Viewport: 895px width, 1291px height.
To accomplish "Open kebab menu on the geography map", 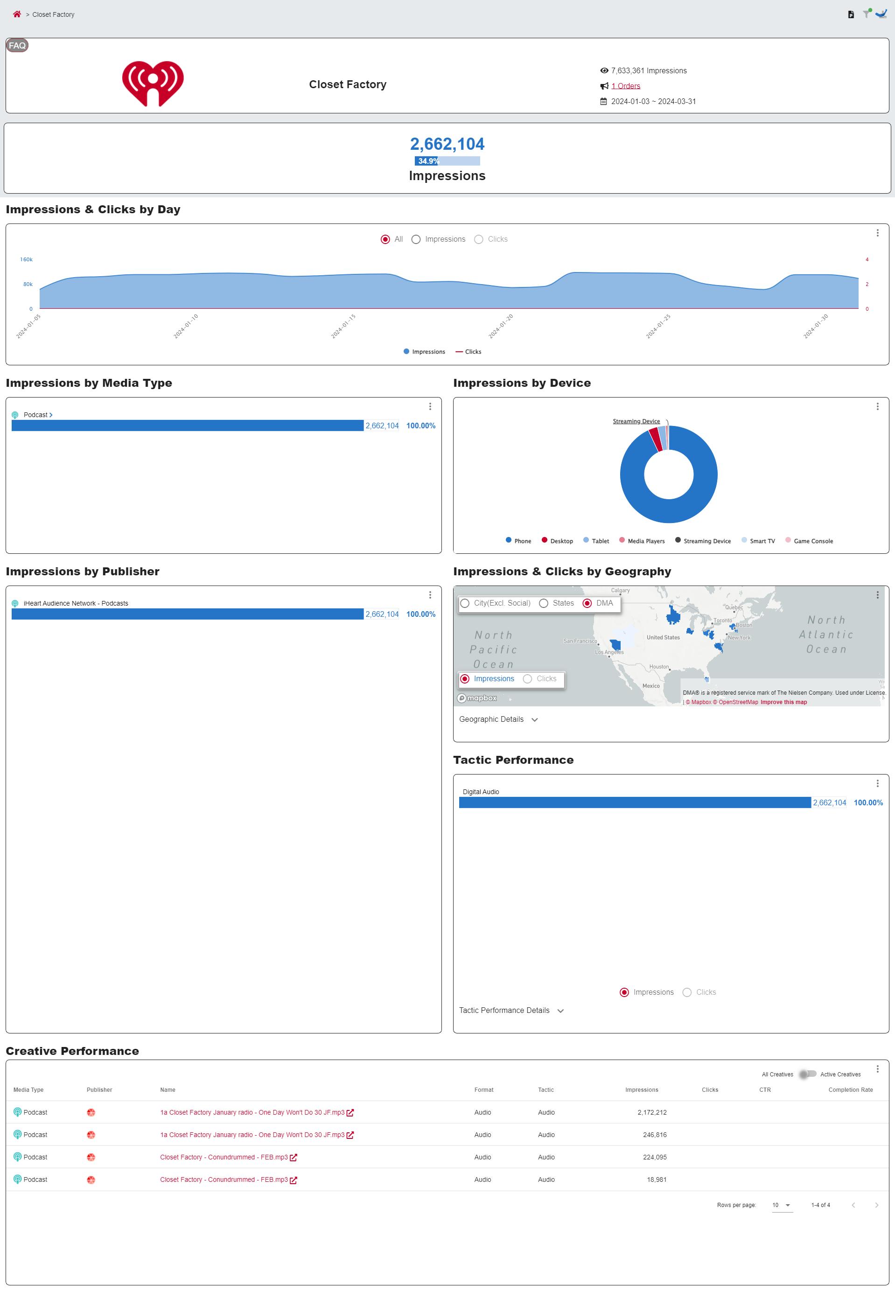I will point(878,595).
